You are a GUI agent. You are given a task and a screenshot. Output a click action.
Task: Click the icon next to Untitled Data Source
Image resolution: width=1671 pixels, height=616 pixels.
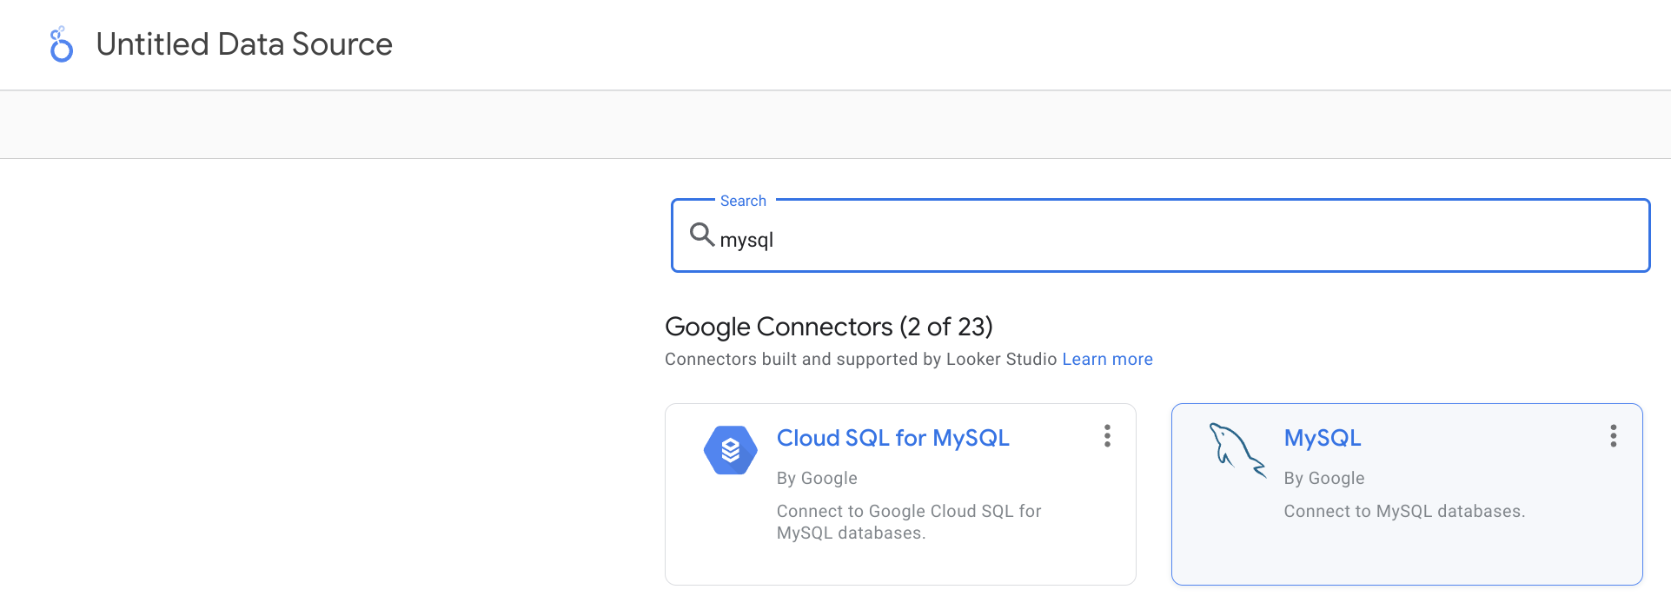pyautogui.click(x=61, y=43)
